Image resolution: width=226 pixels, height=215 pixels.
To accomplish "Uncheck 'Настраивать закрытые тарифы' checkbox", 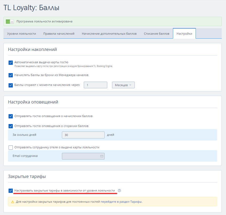I will 11,191.
